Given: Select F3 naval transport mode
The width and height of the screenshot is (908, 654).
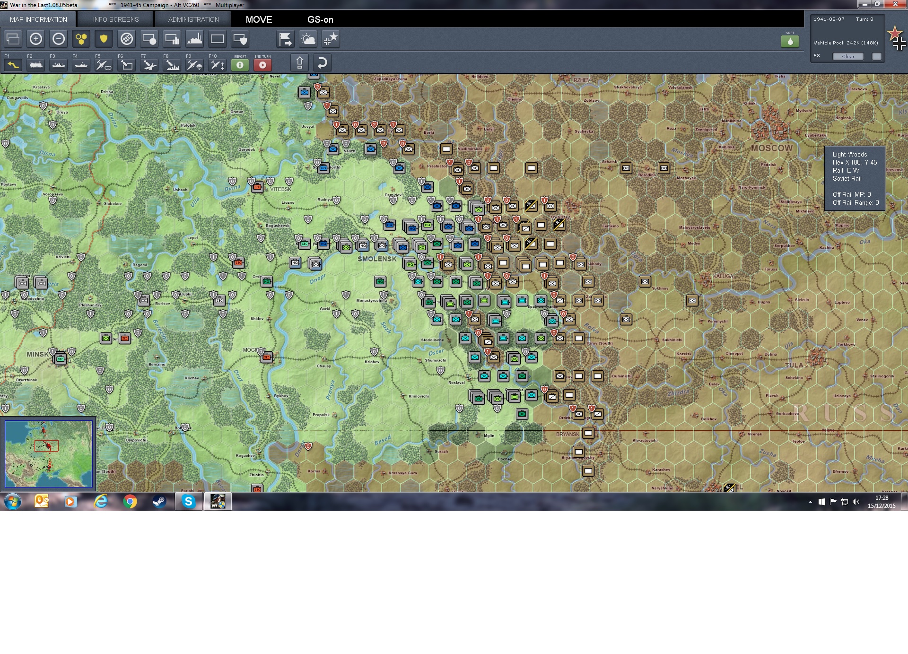Looking at the screenshot, I should (x=59, y=65).
